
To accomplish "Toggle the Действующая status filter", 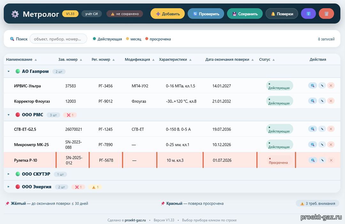I will coord(107,39).
